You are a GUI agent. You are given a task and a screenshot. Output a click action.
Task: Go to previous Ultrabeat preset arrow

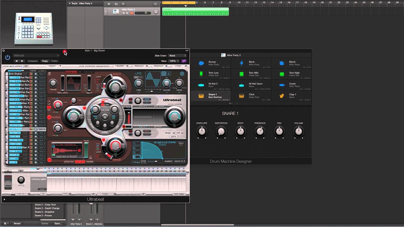[x=17, y=61]
